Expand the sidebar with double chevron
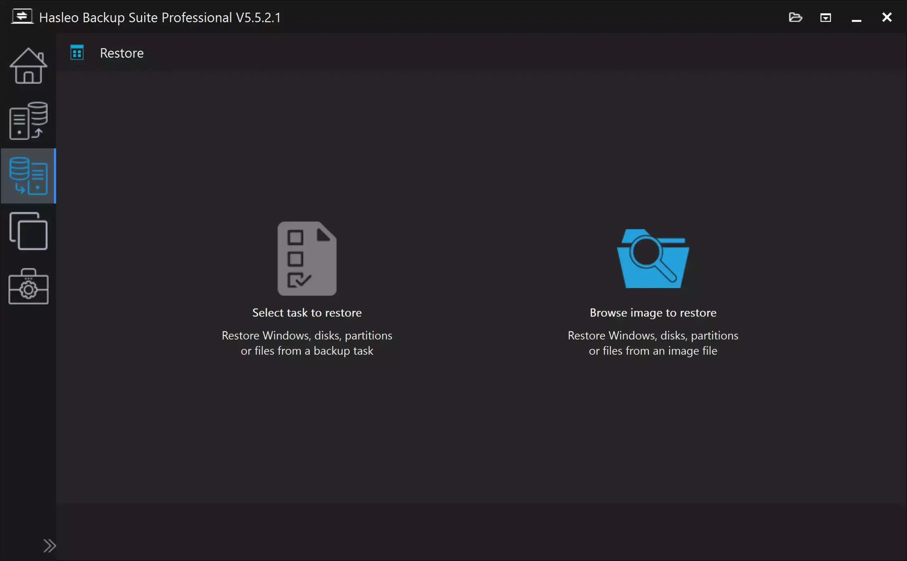The width and height of the screenshot is (907, 561). (x=49, y=545)
